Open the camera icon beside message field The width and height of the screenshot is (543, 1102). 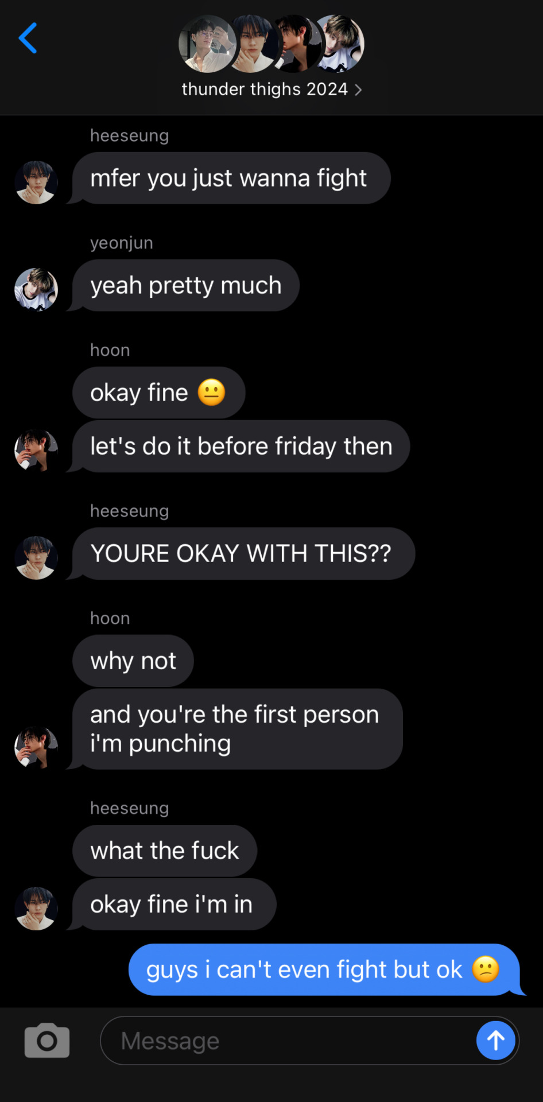[47, 1040]
